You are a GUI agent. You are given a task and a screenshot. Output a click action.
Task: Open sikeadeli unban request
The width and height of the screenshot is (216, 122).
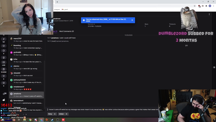(26, 74)
